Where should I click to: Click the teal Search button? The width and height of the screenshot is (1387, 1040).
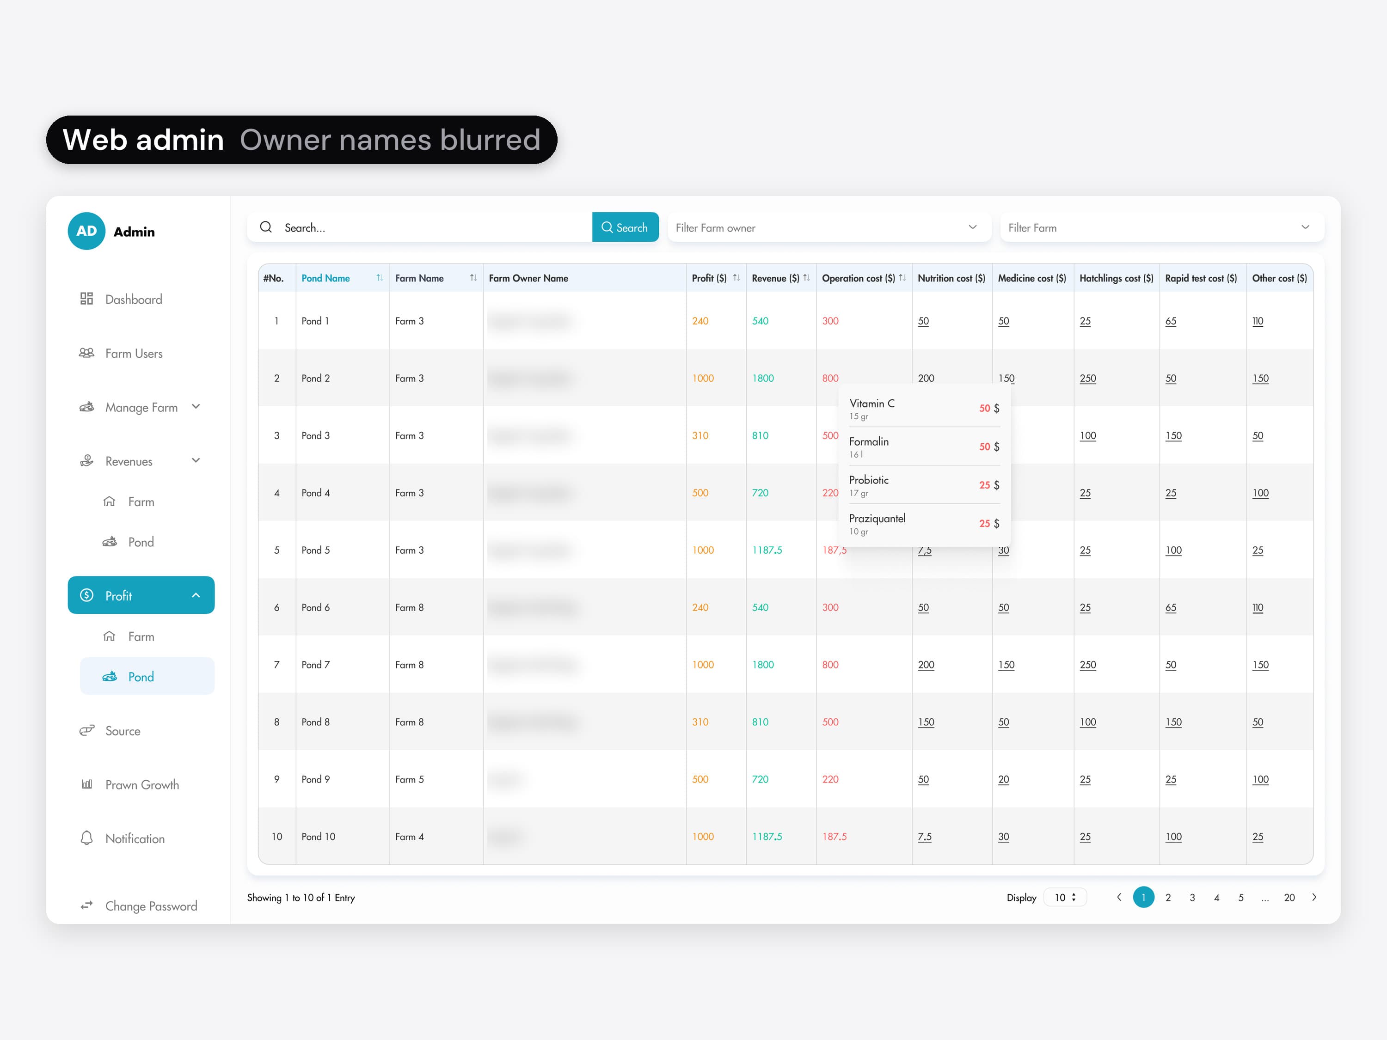pos(625,227)
